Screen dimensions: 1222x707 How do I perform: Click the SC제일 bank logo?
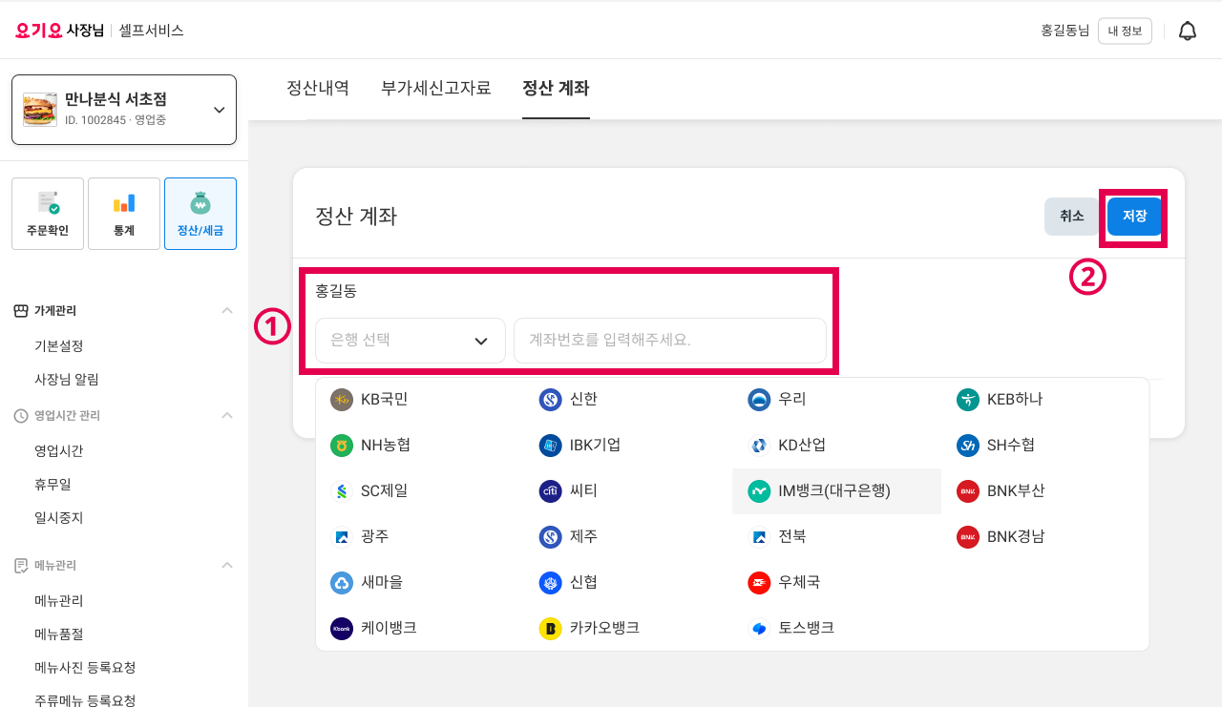point(342,491)
